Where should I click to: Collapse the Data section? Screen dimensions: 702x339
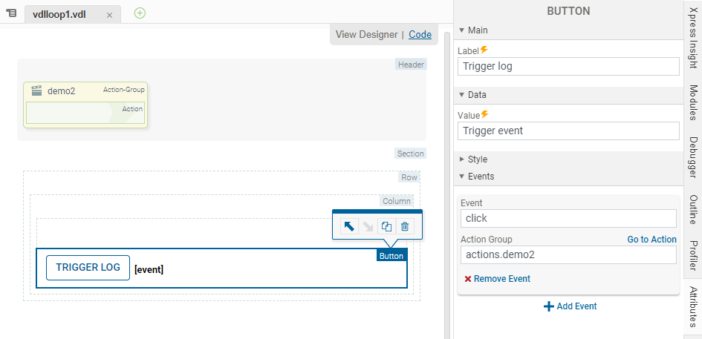point(461,95)
